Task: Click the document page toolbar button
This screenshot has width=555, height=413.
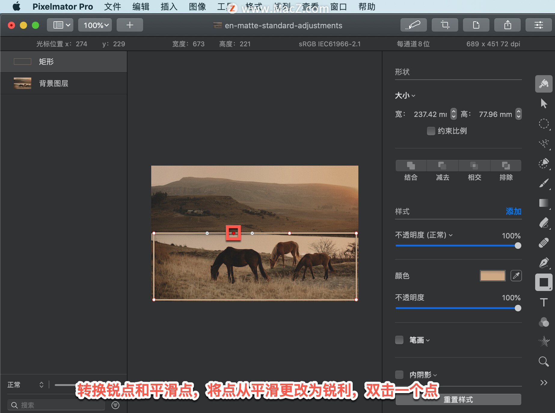Action: click(476, 25)
